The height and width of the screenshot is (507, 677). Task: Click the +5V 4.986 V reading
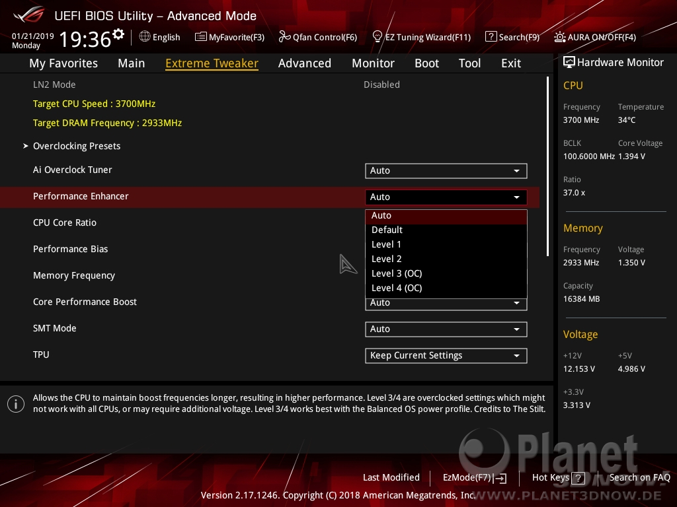coord(631,369)
